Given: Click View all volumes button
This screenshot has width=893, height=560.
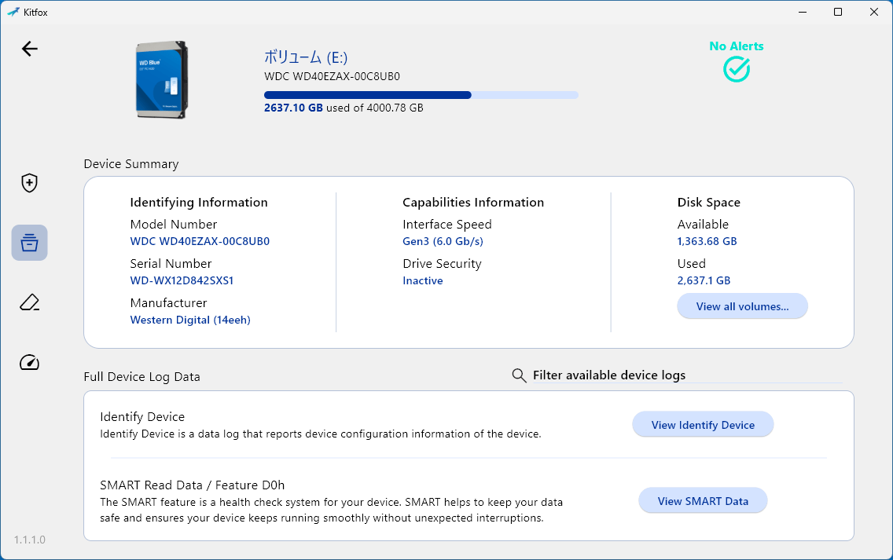Looking at the screenshot, I should pyautogui.click(x=742, y=306).
